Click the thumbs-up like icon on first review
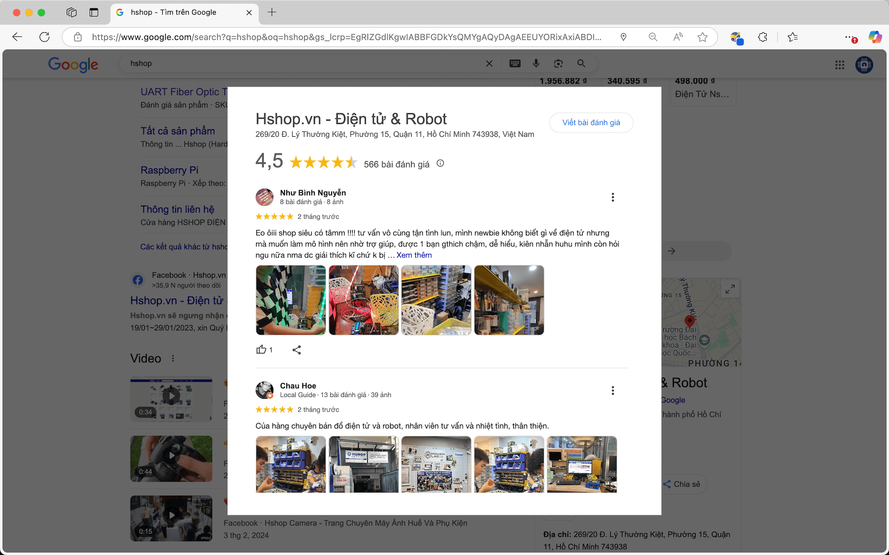 261,350
